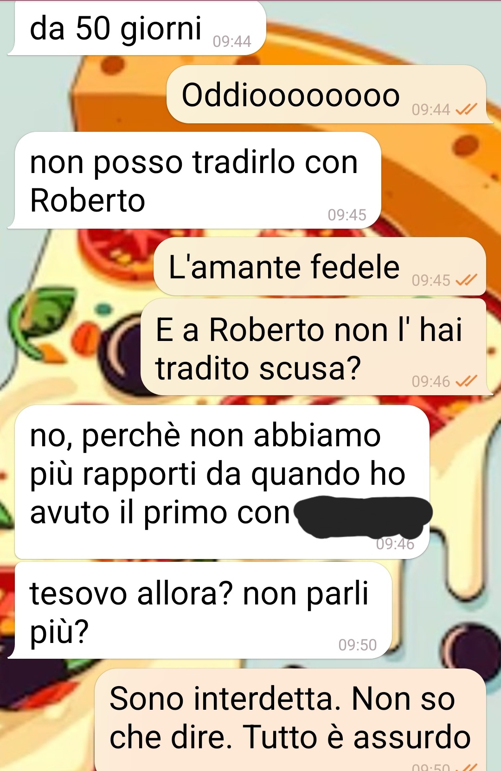Click the partially visible ticks under 'Tutto è assurdo'

click(x=466, y=767)
